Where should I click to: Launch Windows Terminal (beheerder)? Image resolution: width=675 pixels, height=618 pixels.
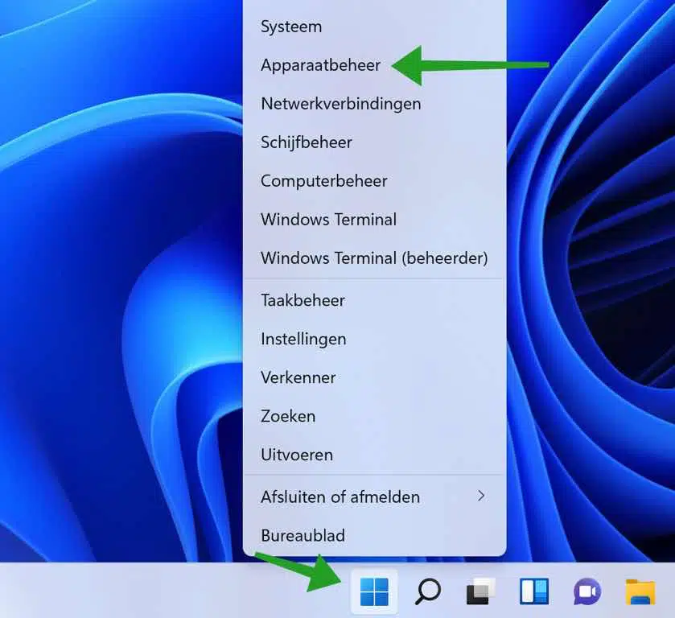(x=375, y=258)
